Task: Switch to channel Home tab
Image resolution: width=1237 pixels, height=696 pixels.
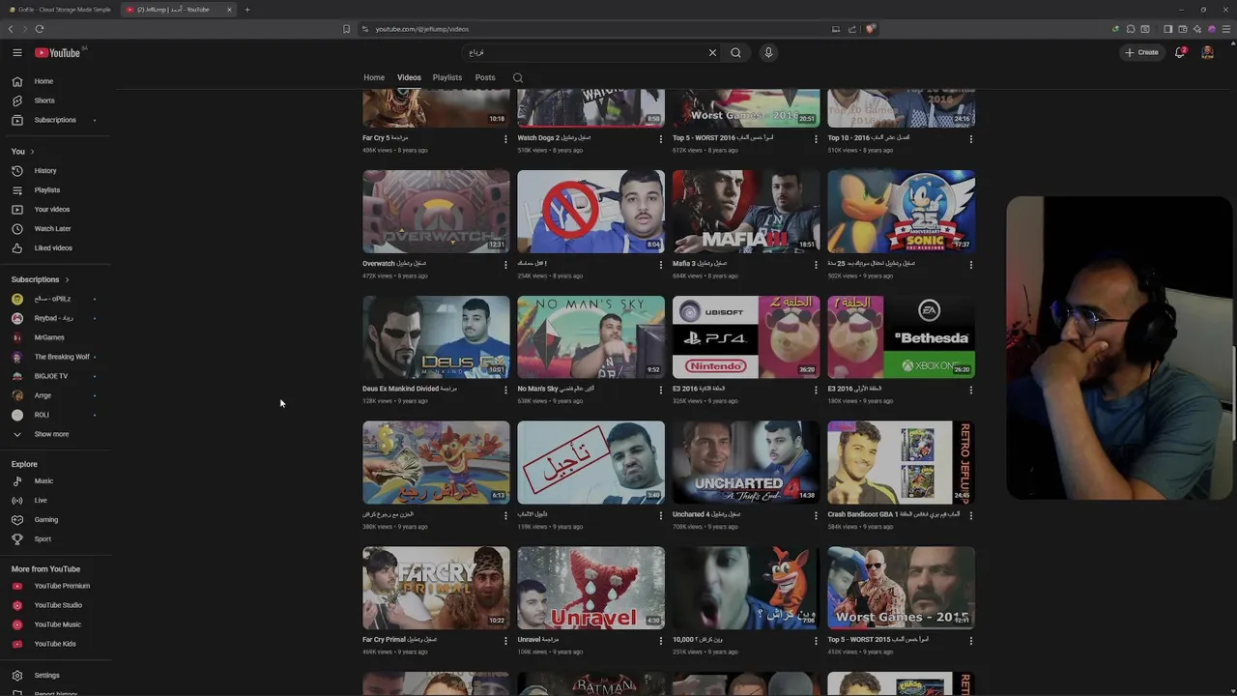Action: point(374,77)
